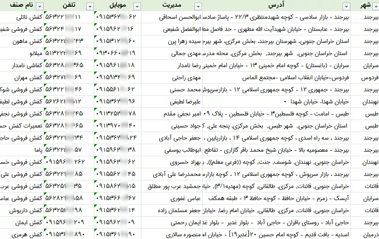The width and height of the screenshot is (379, 239).
Task: Select phone number in میلانو row
Action: tap(69, 53)
